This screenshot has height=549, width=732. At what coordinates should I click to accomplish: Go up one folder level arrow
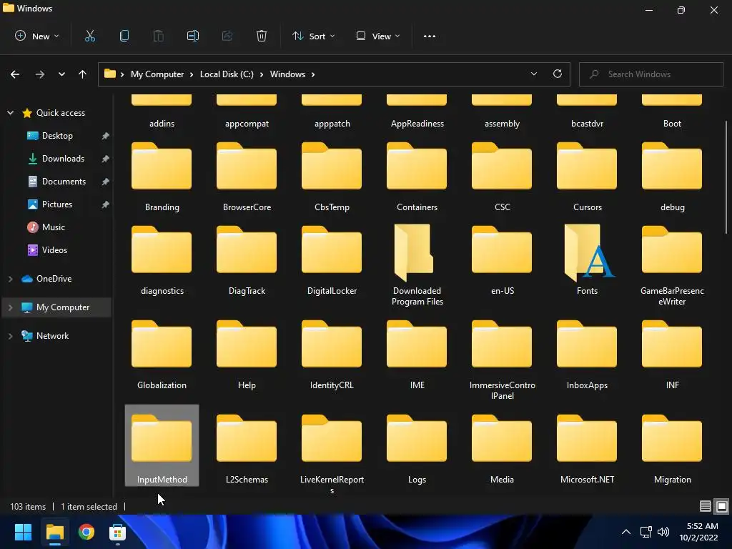coord(83,74)
